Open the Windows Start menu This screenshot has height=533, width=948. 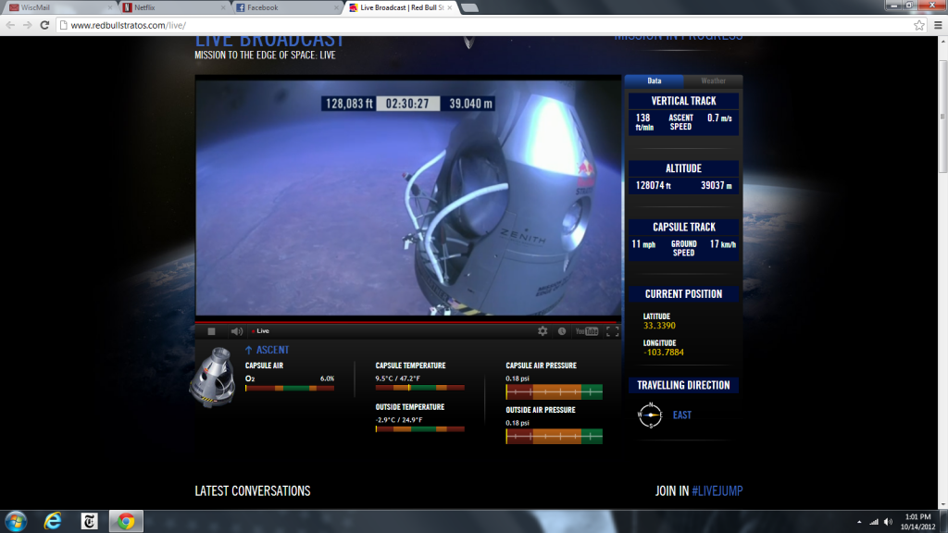[x=16, y=521]
